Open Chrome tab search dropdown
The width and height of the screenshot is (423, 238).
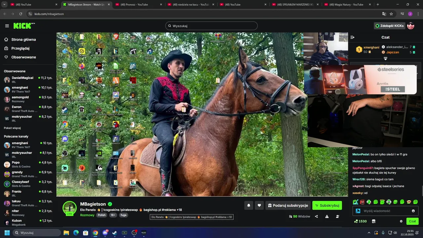4,5
